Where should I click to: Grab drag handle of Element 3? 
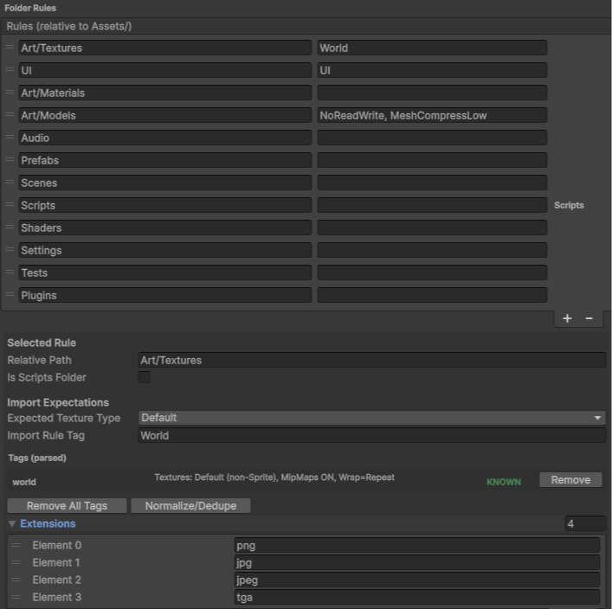pyautogui.click(x=16, y=597)
